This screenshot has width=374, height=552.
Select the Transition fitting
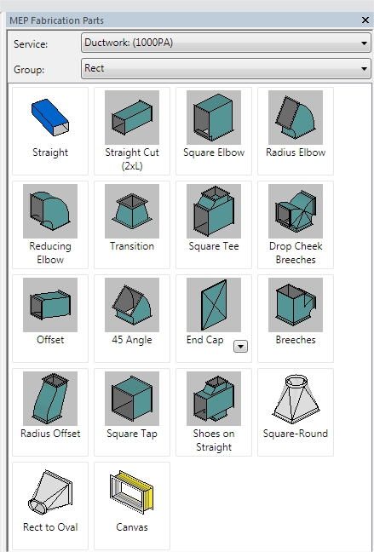[x=132, y=225]
